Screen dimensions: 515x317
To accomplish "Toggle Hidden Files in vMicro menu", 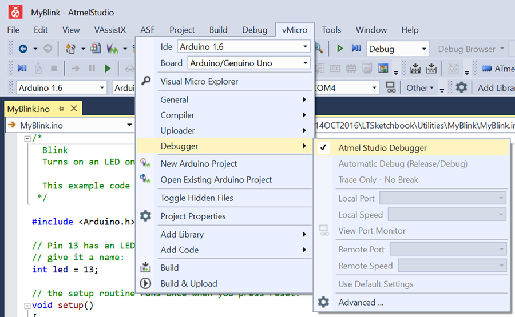I will [x=197, y=198].
